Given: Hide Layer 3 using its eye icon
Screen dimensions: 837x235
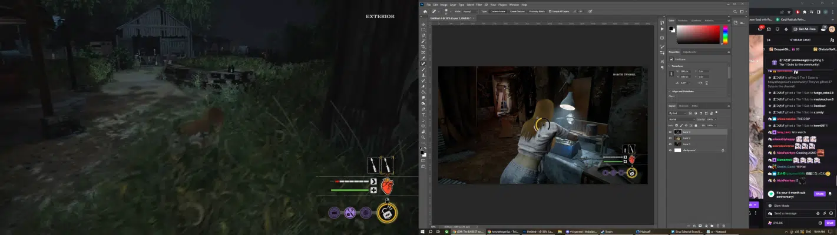Looking at the screenshot, I should coord(670,132).
